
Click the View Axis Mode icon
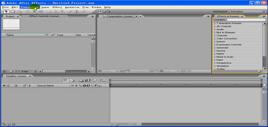(109, 11)
